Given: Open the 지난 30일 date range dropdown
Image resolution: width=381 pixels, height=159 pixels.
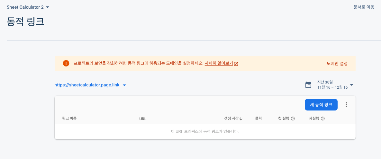Looking at the screenshot, I should coord(335,85).
